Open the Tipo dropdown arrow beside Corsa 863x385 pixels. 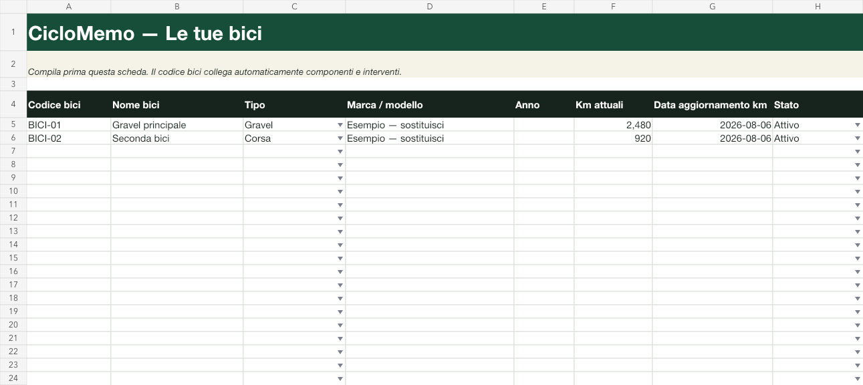tap(340, 138)
